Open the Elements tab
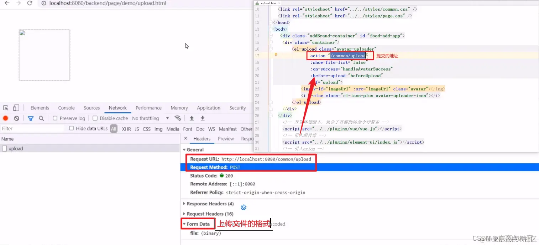This screenshot has height=245, width=539. [40, 108]
